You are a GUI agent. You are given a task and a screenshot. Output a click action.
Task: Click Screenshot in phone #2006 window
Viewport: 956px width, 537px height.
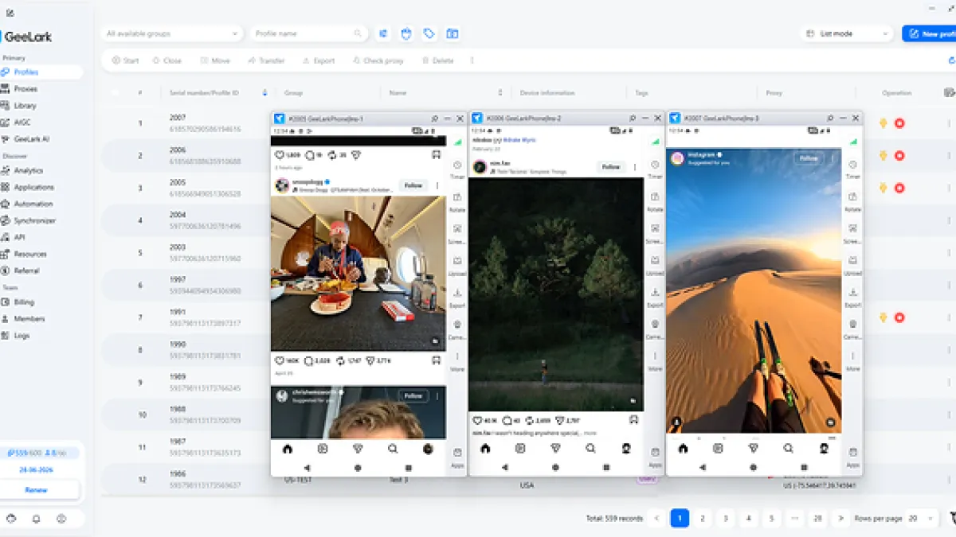click(655, 234)
